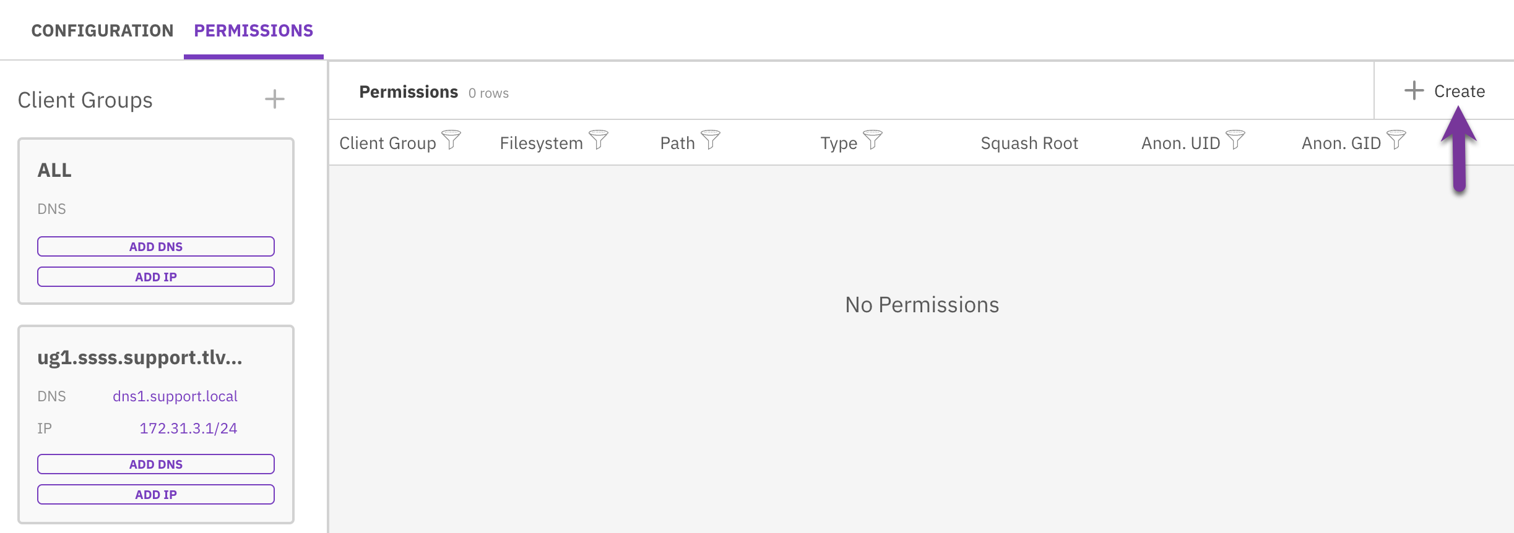Open the dns1.support.local link
Screen dimensions: 1514x533
(175, 396)
